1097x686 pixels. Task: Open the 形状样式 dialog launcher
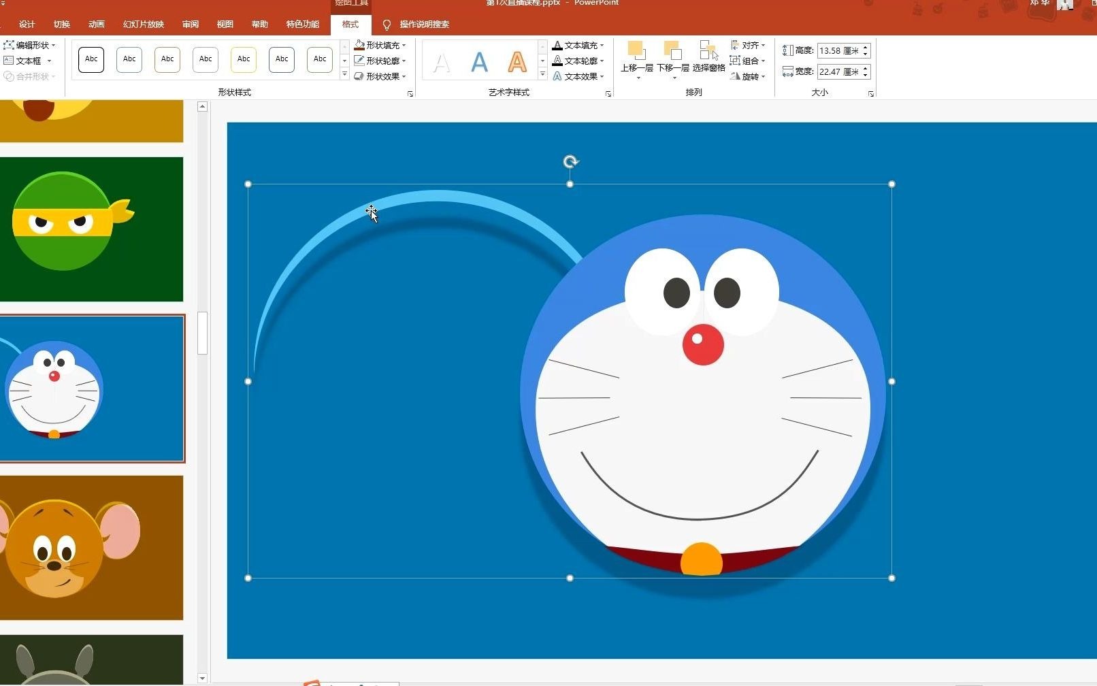pyautogui.click(x=410, y=94)
